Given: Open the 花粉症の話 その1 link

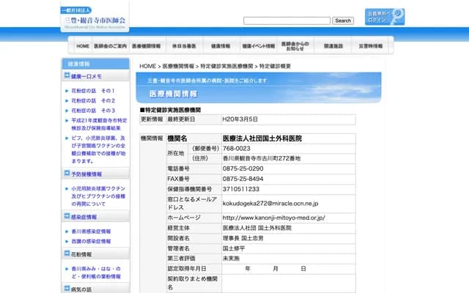Looking at the screenshot, I should coord(92,90).
